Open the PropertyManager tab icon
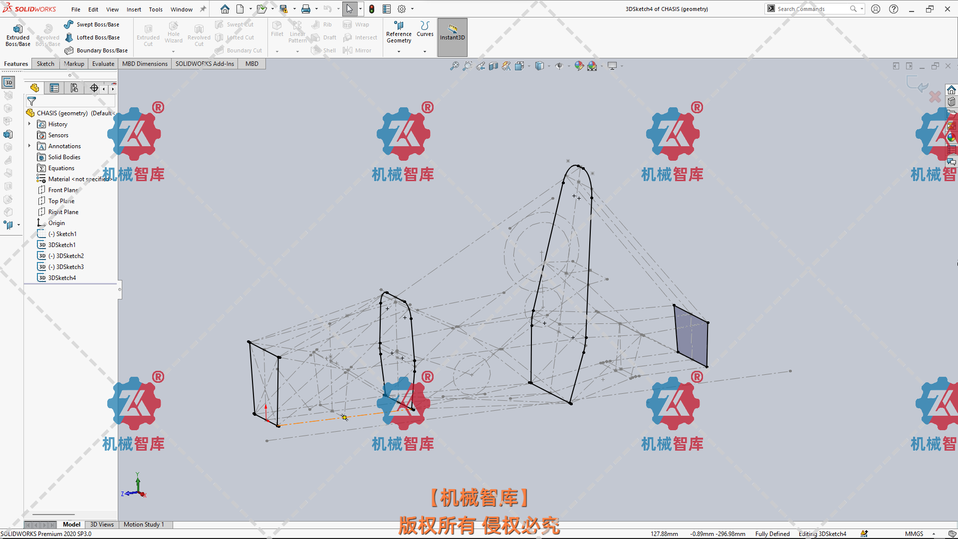 coord(54,88)
